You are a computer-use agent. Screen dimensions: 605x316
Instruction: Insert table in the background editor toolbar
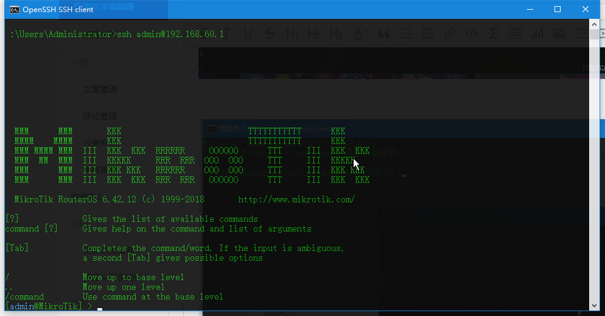tap(516, 33)
